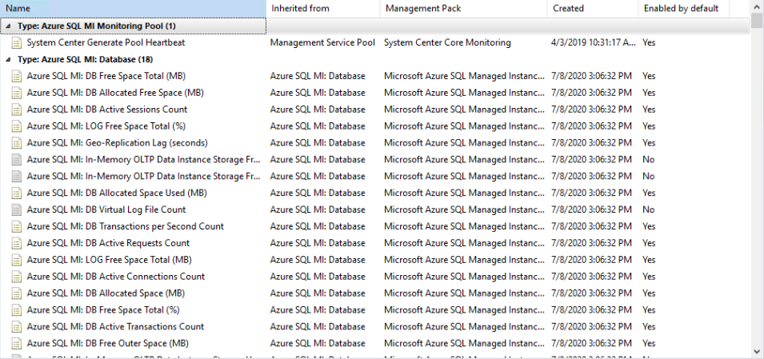Click the rule icon beside DB Active Transactions Count
This screenshot has height=359, width=764.
tap(17, 326)
